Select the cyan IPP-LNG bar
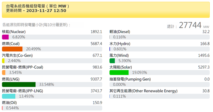This screenshot has width=213, height=112. (x=9, y=96)
